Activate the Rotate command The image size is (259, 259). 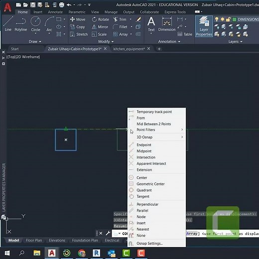click(x=101, y=19)
